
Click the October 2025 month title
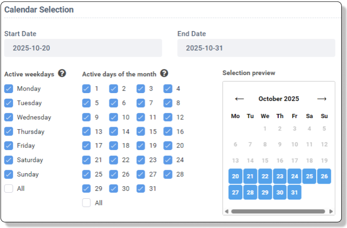(x=279, y=99)
